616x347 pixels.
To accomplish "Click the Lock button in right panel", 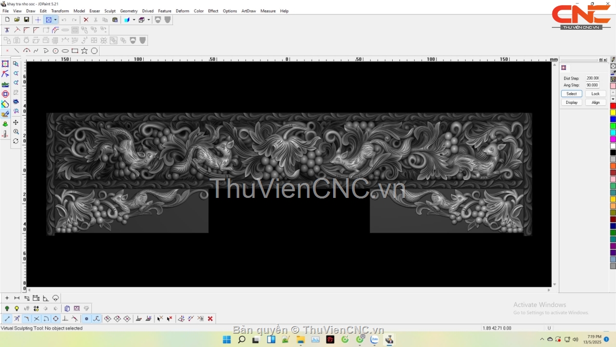I will pyautogui.click(x=595, y=94).
